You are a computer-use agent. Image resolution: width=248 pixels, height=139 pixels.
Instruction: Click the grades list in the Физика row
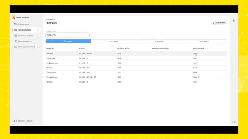click(x=83, y=82)
